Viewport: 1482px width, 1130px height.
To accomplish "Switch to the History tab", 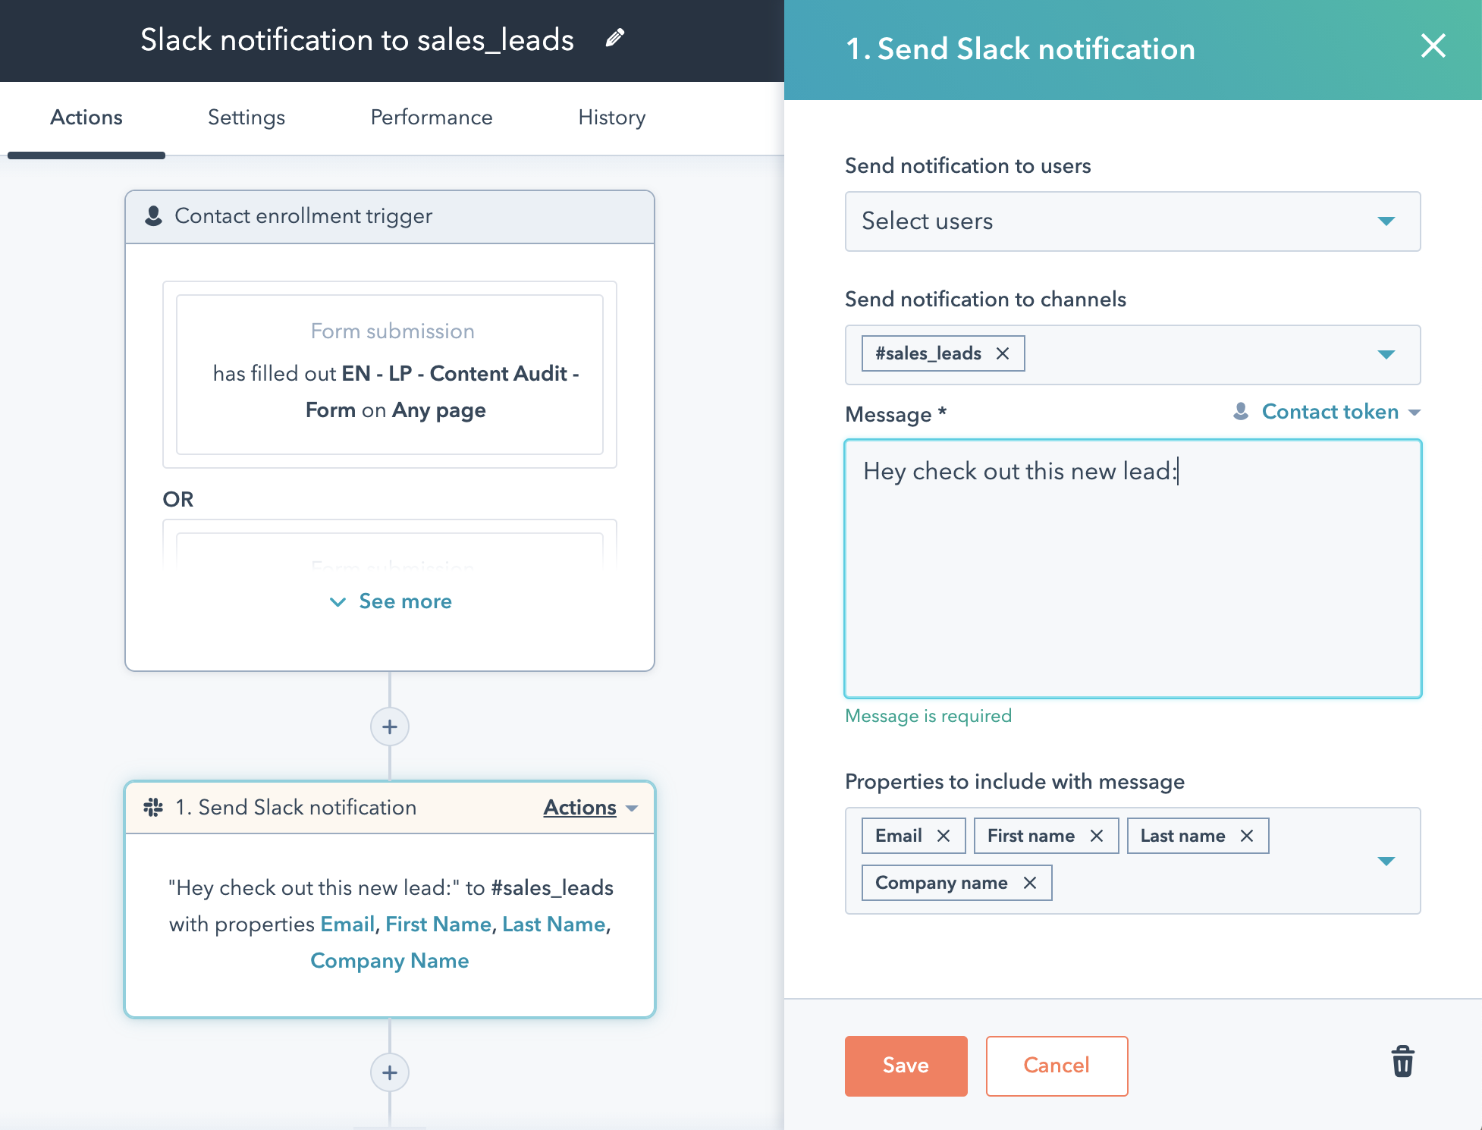I will click(611, 118).
